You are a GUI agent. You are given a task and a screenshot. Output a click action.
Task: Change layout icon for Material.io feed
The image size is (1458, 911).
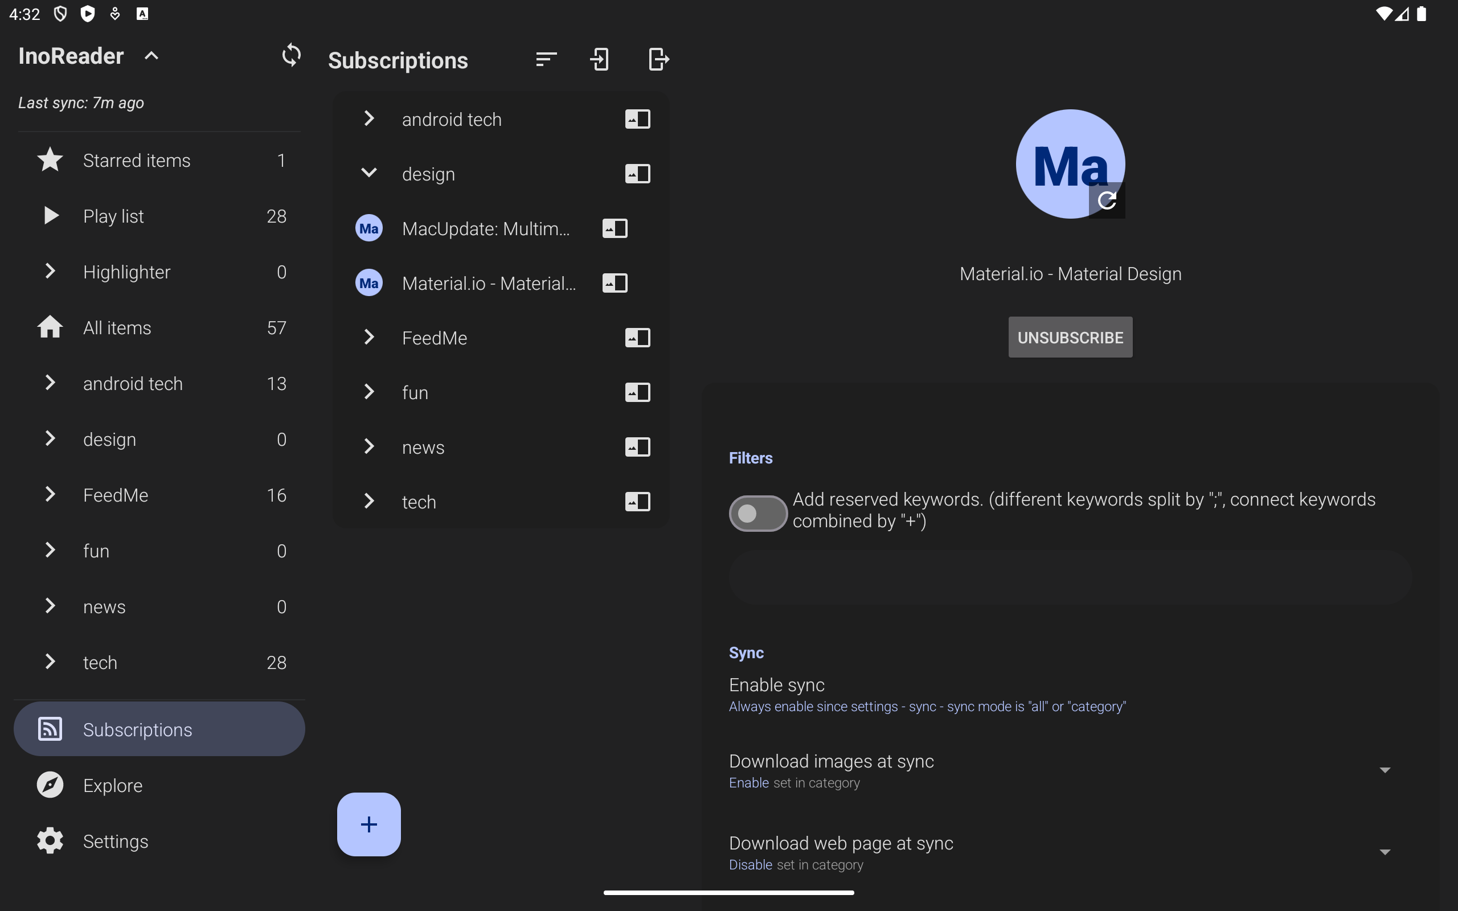tap(615, 283)
